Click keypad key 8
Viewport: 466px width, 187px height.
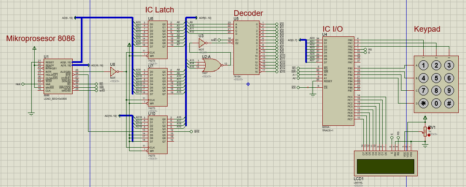coord(437,91)
